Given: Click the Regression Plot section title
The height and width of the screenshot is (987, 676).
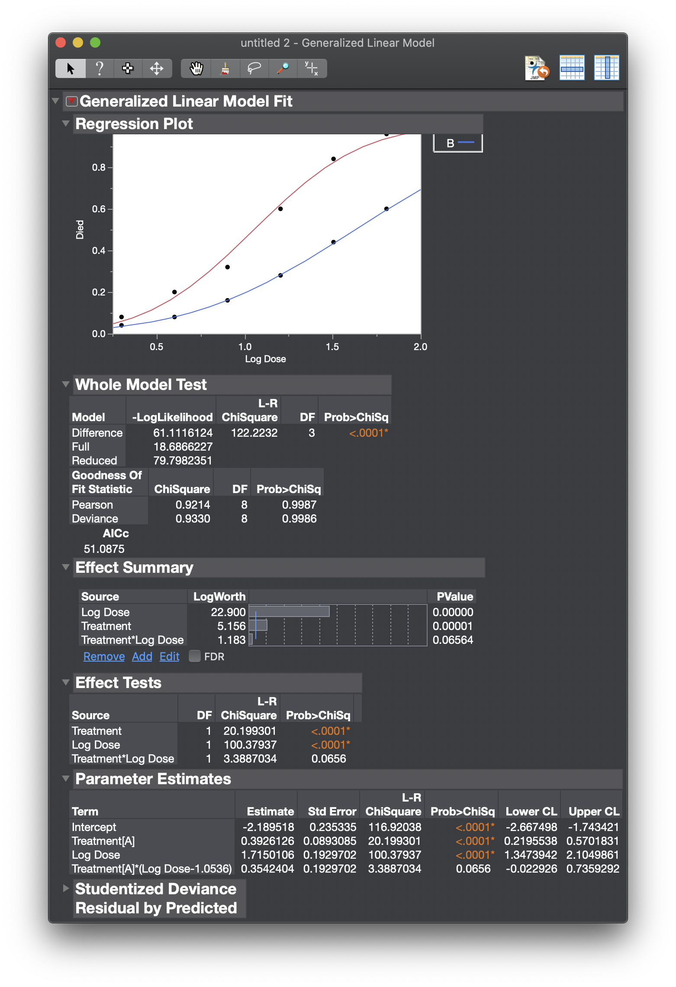Looking at the screenshot, I should pos(134,124).
